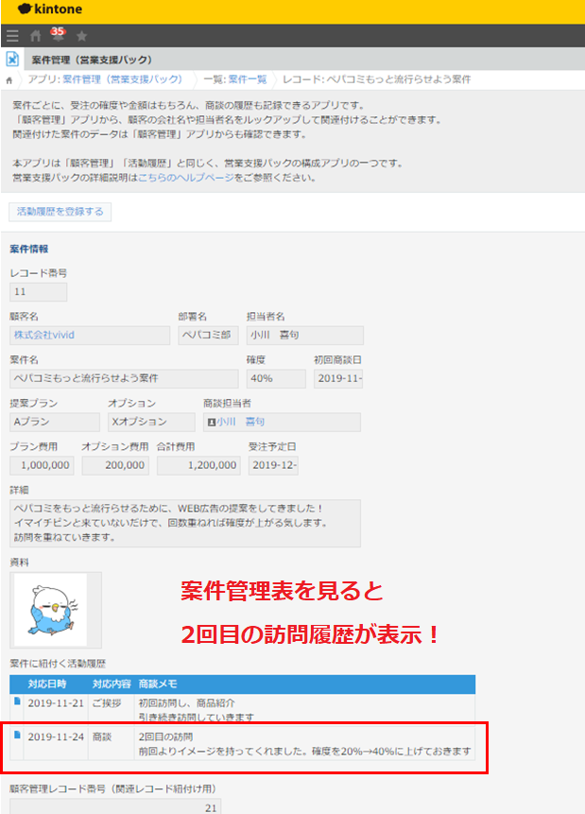Click the 商談メモ column header

pyautogui.click(x=158, y=684)
